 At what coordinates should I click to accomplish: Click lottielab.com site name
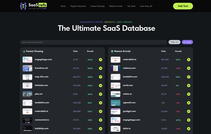pyautogui.click(x=41, y=85)
